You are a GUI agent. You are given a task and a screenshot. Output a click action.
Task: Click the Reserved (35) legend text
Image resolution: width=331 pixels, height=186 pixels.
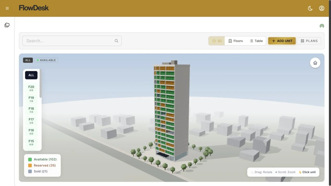coord(45,165)
